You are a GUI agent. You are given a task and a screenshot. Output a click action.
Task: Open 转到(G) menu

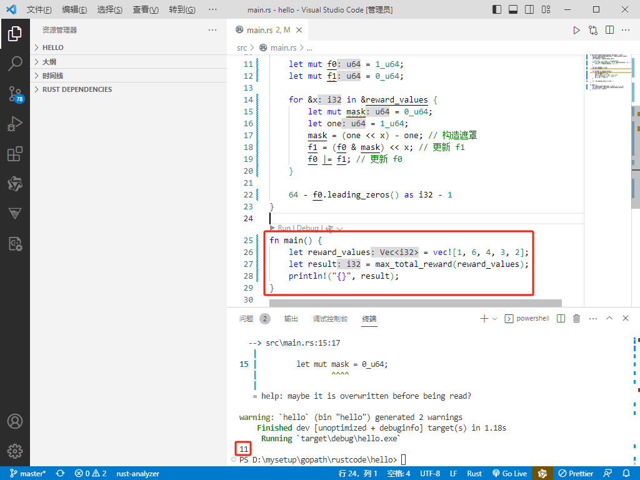pos(182,9)
